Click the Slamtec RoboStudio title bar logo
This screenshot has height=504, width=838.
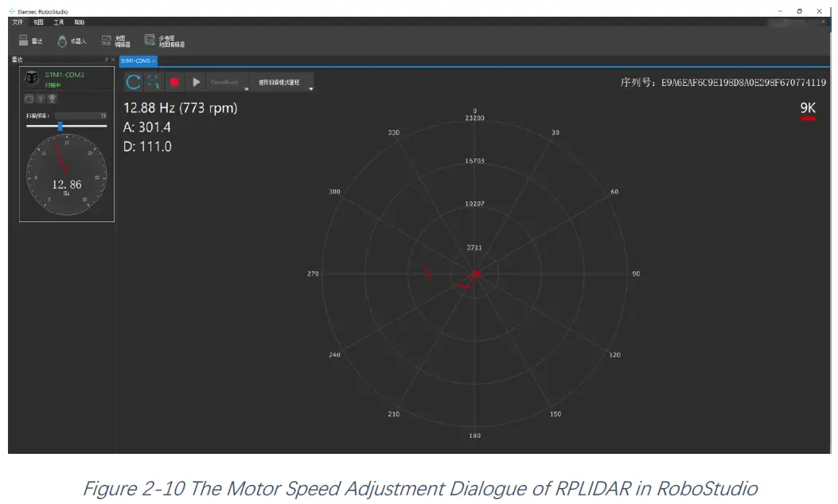12,11
